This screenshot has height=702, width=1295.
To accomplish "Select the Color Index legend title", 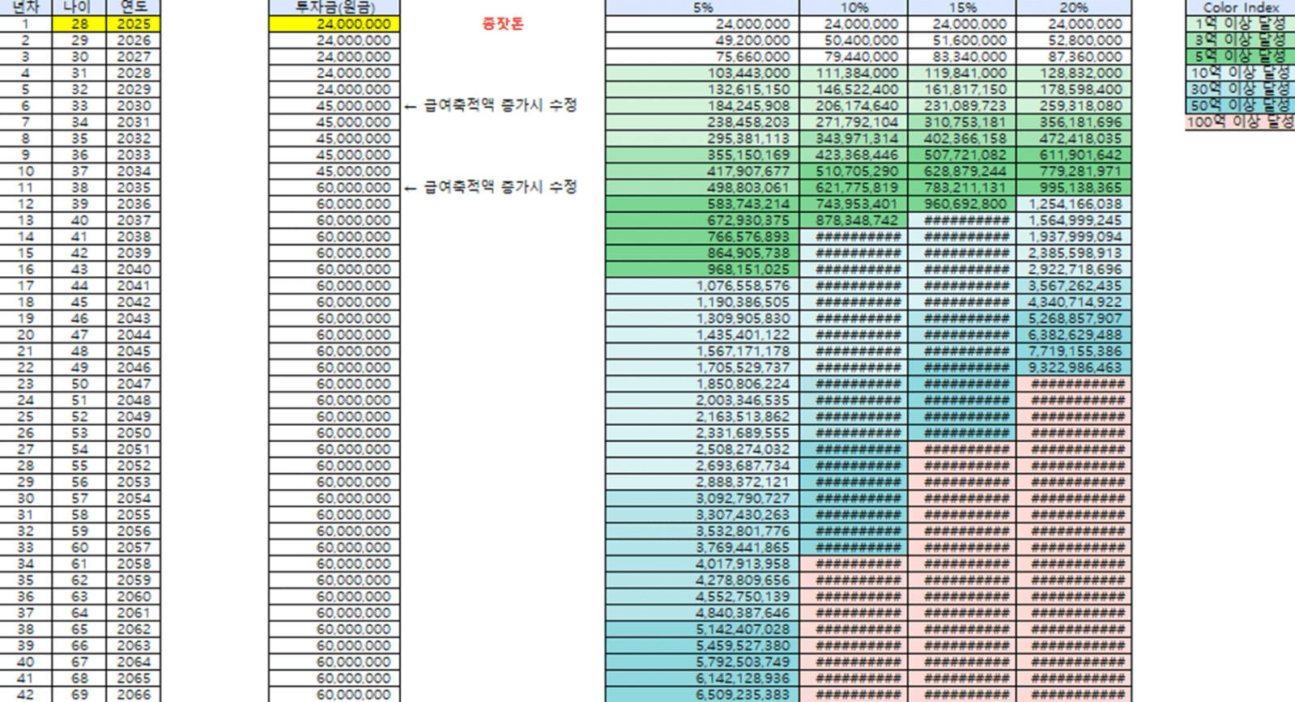I will point(1240,7).
